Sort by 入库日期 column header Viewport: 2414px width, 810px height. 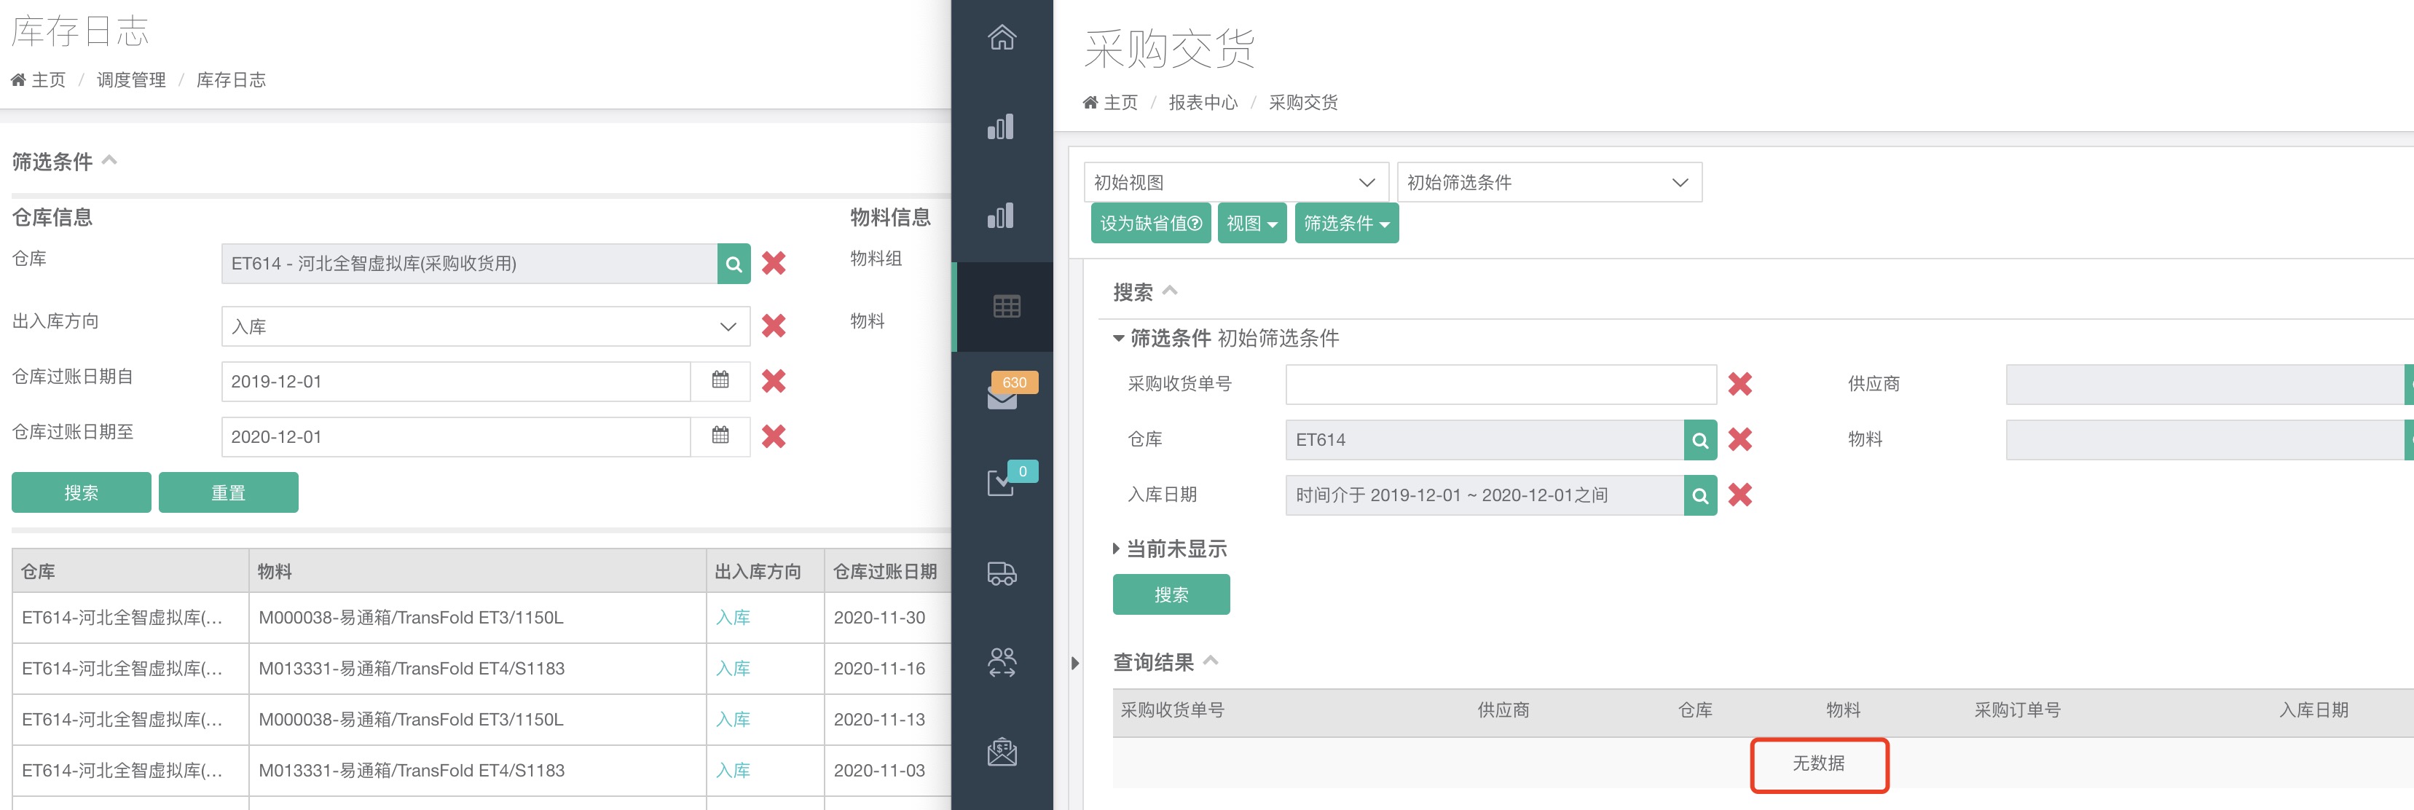click(2313, 709)
